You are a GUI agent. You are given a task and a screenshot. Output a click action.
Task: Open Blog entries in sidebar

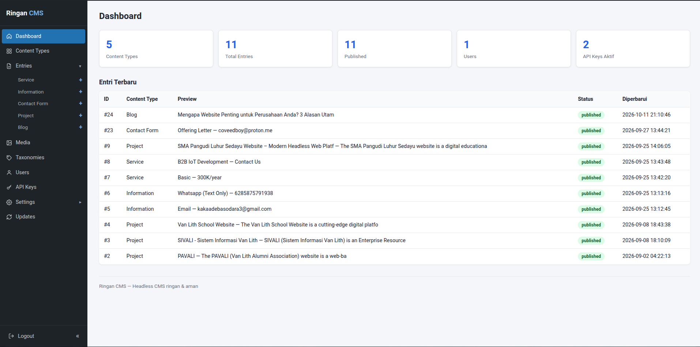tap(23, 127)
